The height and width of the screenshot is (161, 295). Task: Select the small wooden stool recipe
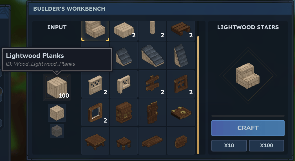click(124, 141)
